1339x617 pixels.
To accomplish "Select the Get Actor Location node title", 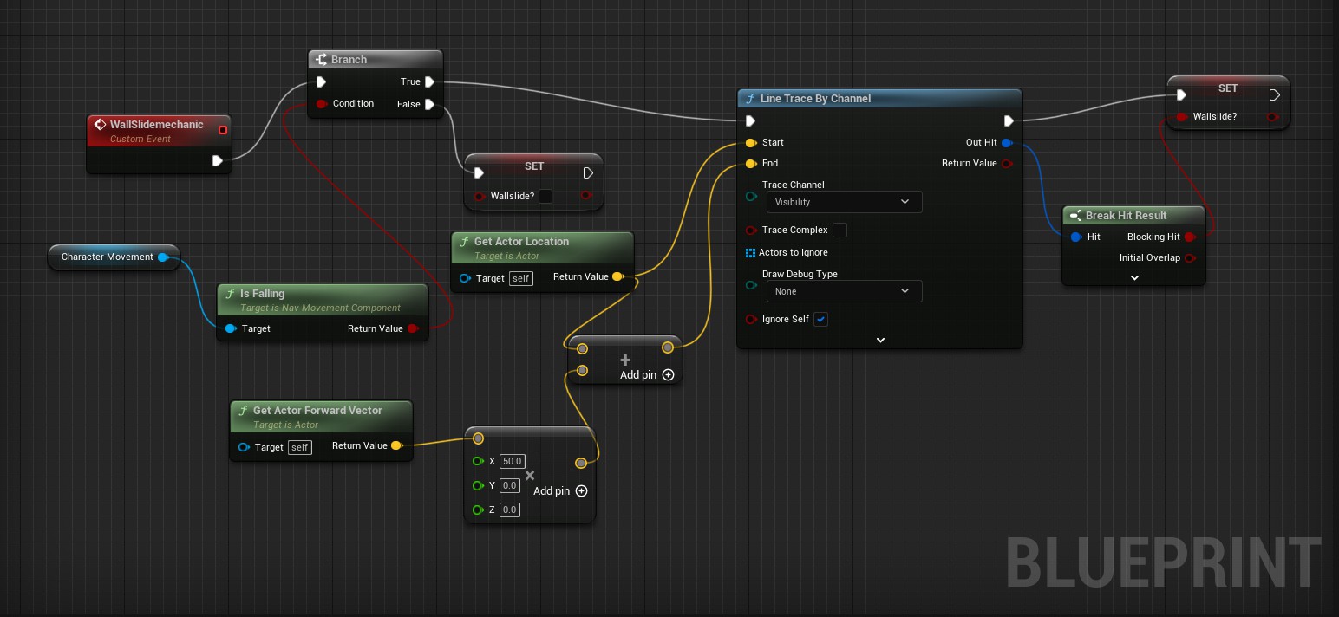I will pyautogui.click(x=521, y=242).
